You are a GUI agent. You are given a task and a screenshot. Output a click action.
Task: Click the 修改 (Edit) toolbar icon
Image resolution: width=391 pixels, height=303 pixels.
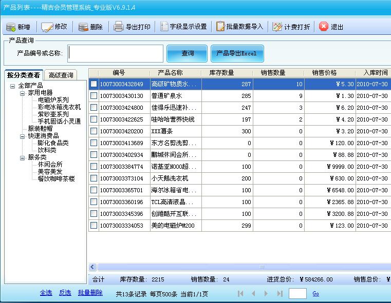pos(47,27)
